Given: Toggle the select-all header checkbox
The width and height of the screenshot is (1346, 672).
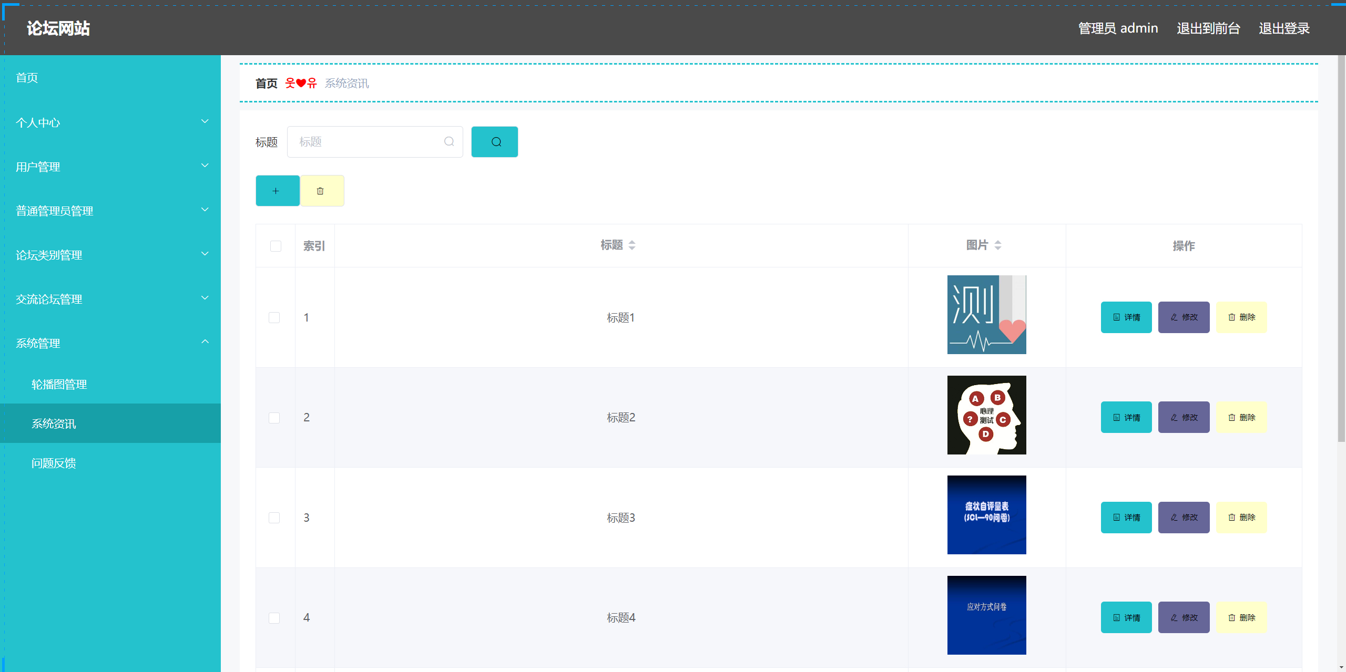Looking at the screenshot, I should 276,246.
